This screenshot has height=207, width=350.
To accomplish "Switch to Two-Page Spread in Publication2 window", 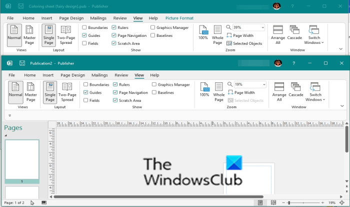I will (67, 92).
